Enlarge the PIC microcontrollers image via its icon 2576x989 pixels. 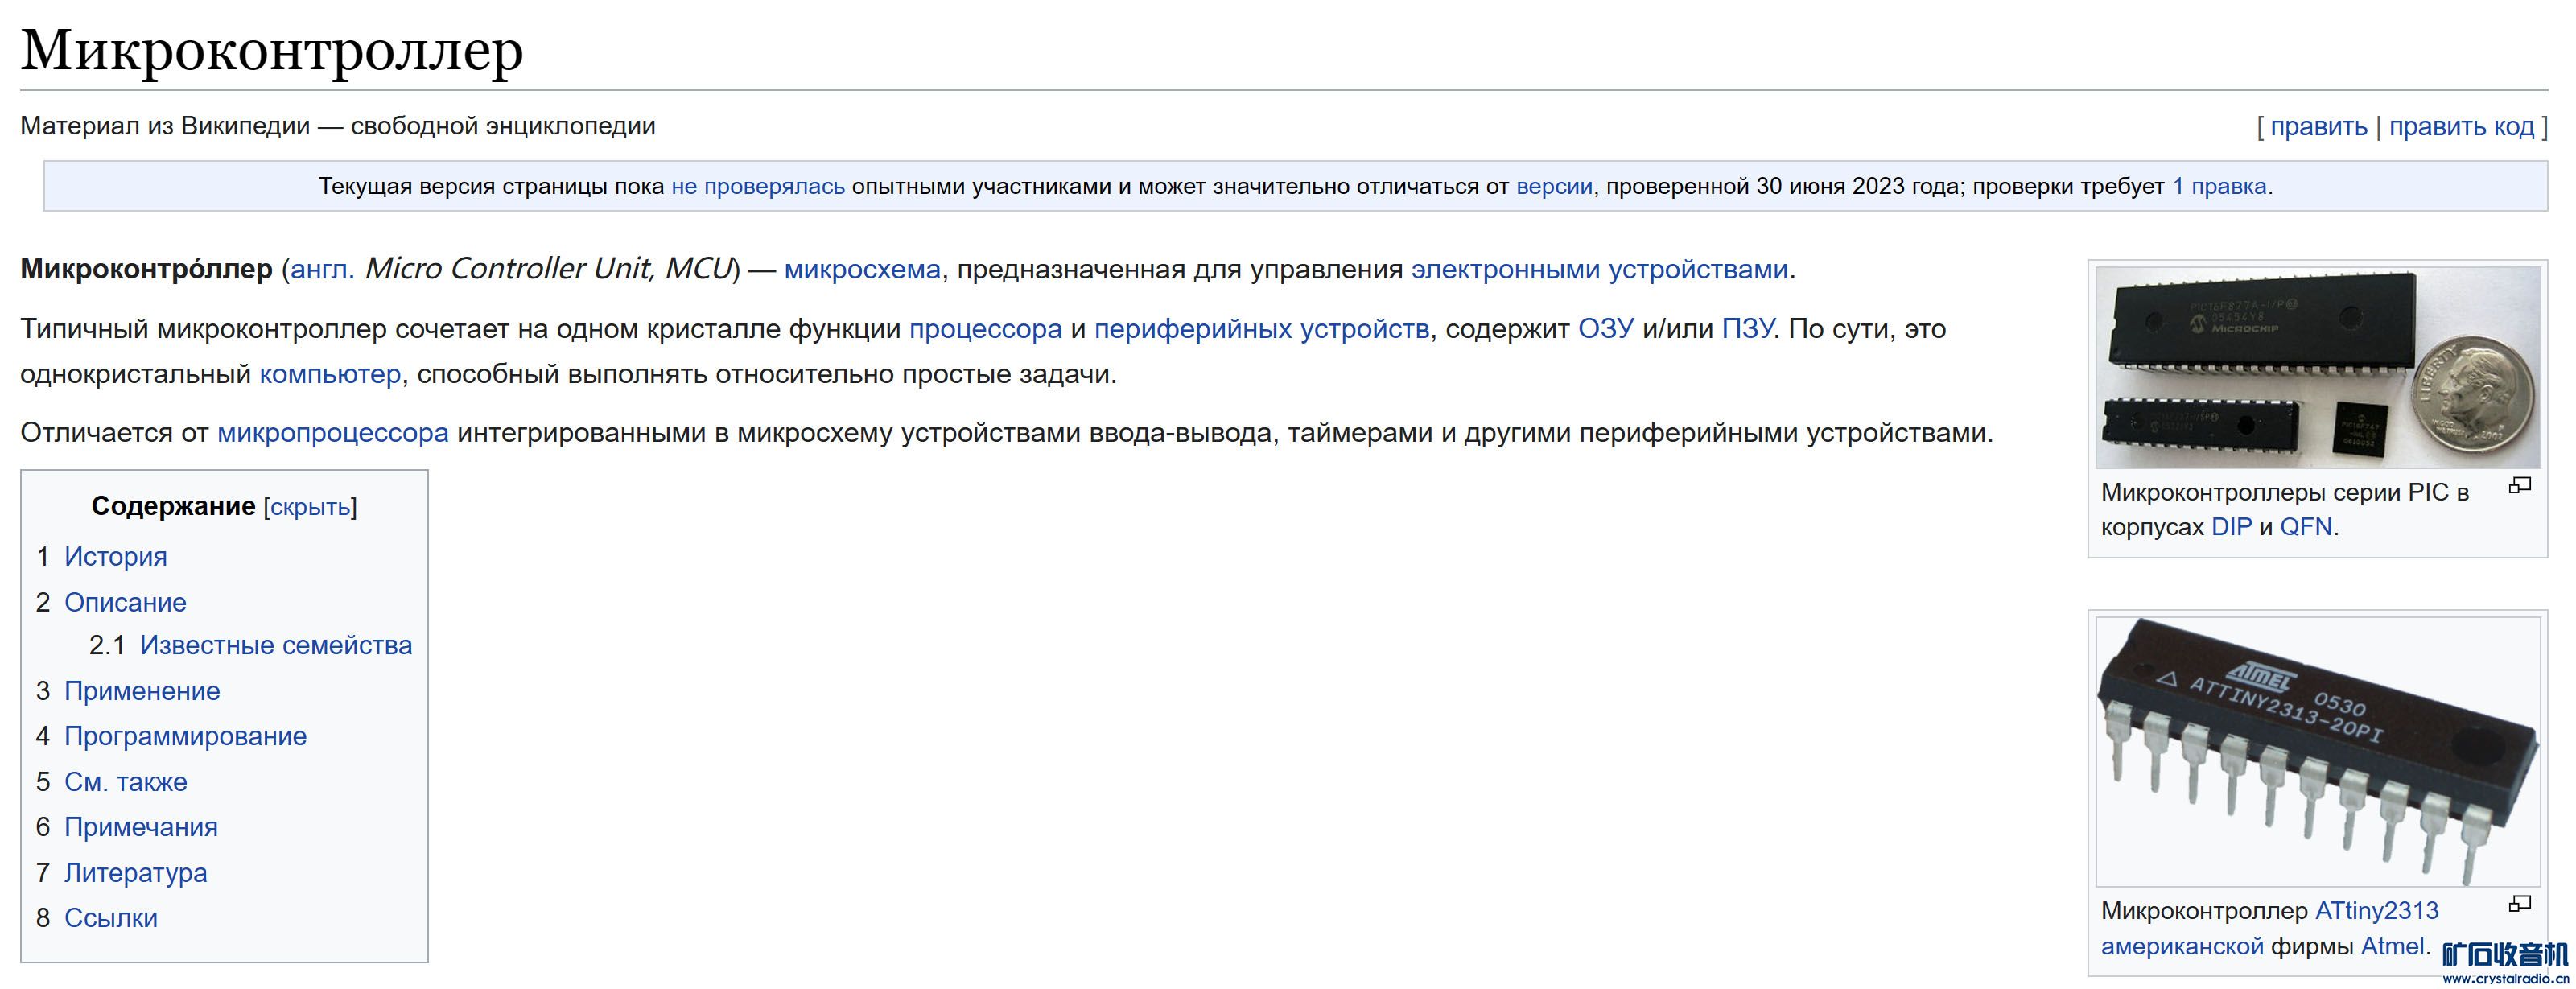point(2519,486)
